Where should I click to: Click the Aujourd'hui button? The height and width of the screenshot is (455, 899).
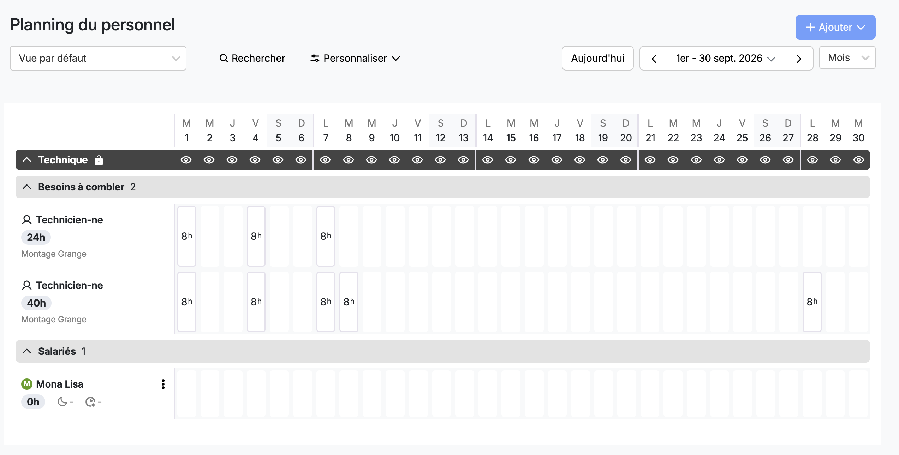[x=598, y=58]
